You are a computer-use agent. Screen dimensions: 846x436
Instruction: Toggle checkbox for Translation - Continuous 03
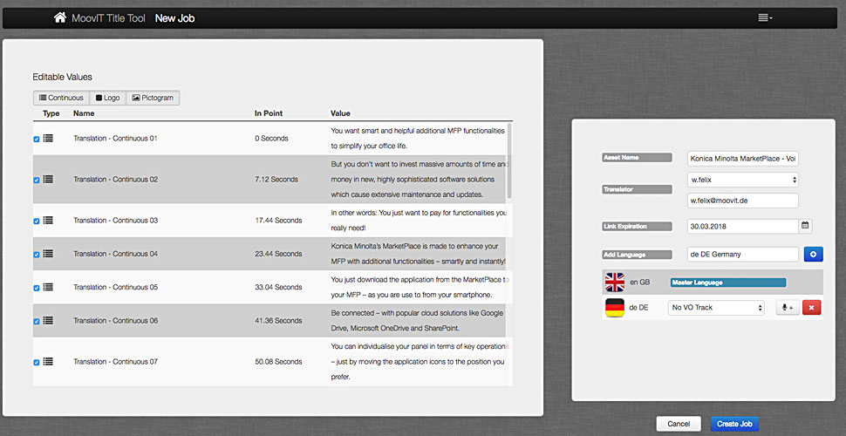[x=37, y=221]
